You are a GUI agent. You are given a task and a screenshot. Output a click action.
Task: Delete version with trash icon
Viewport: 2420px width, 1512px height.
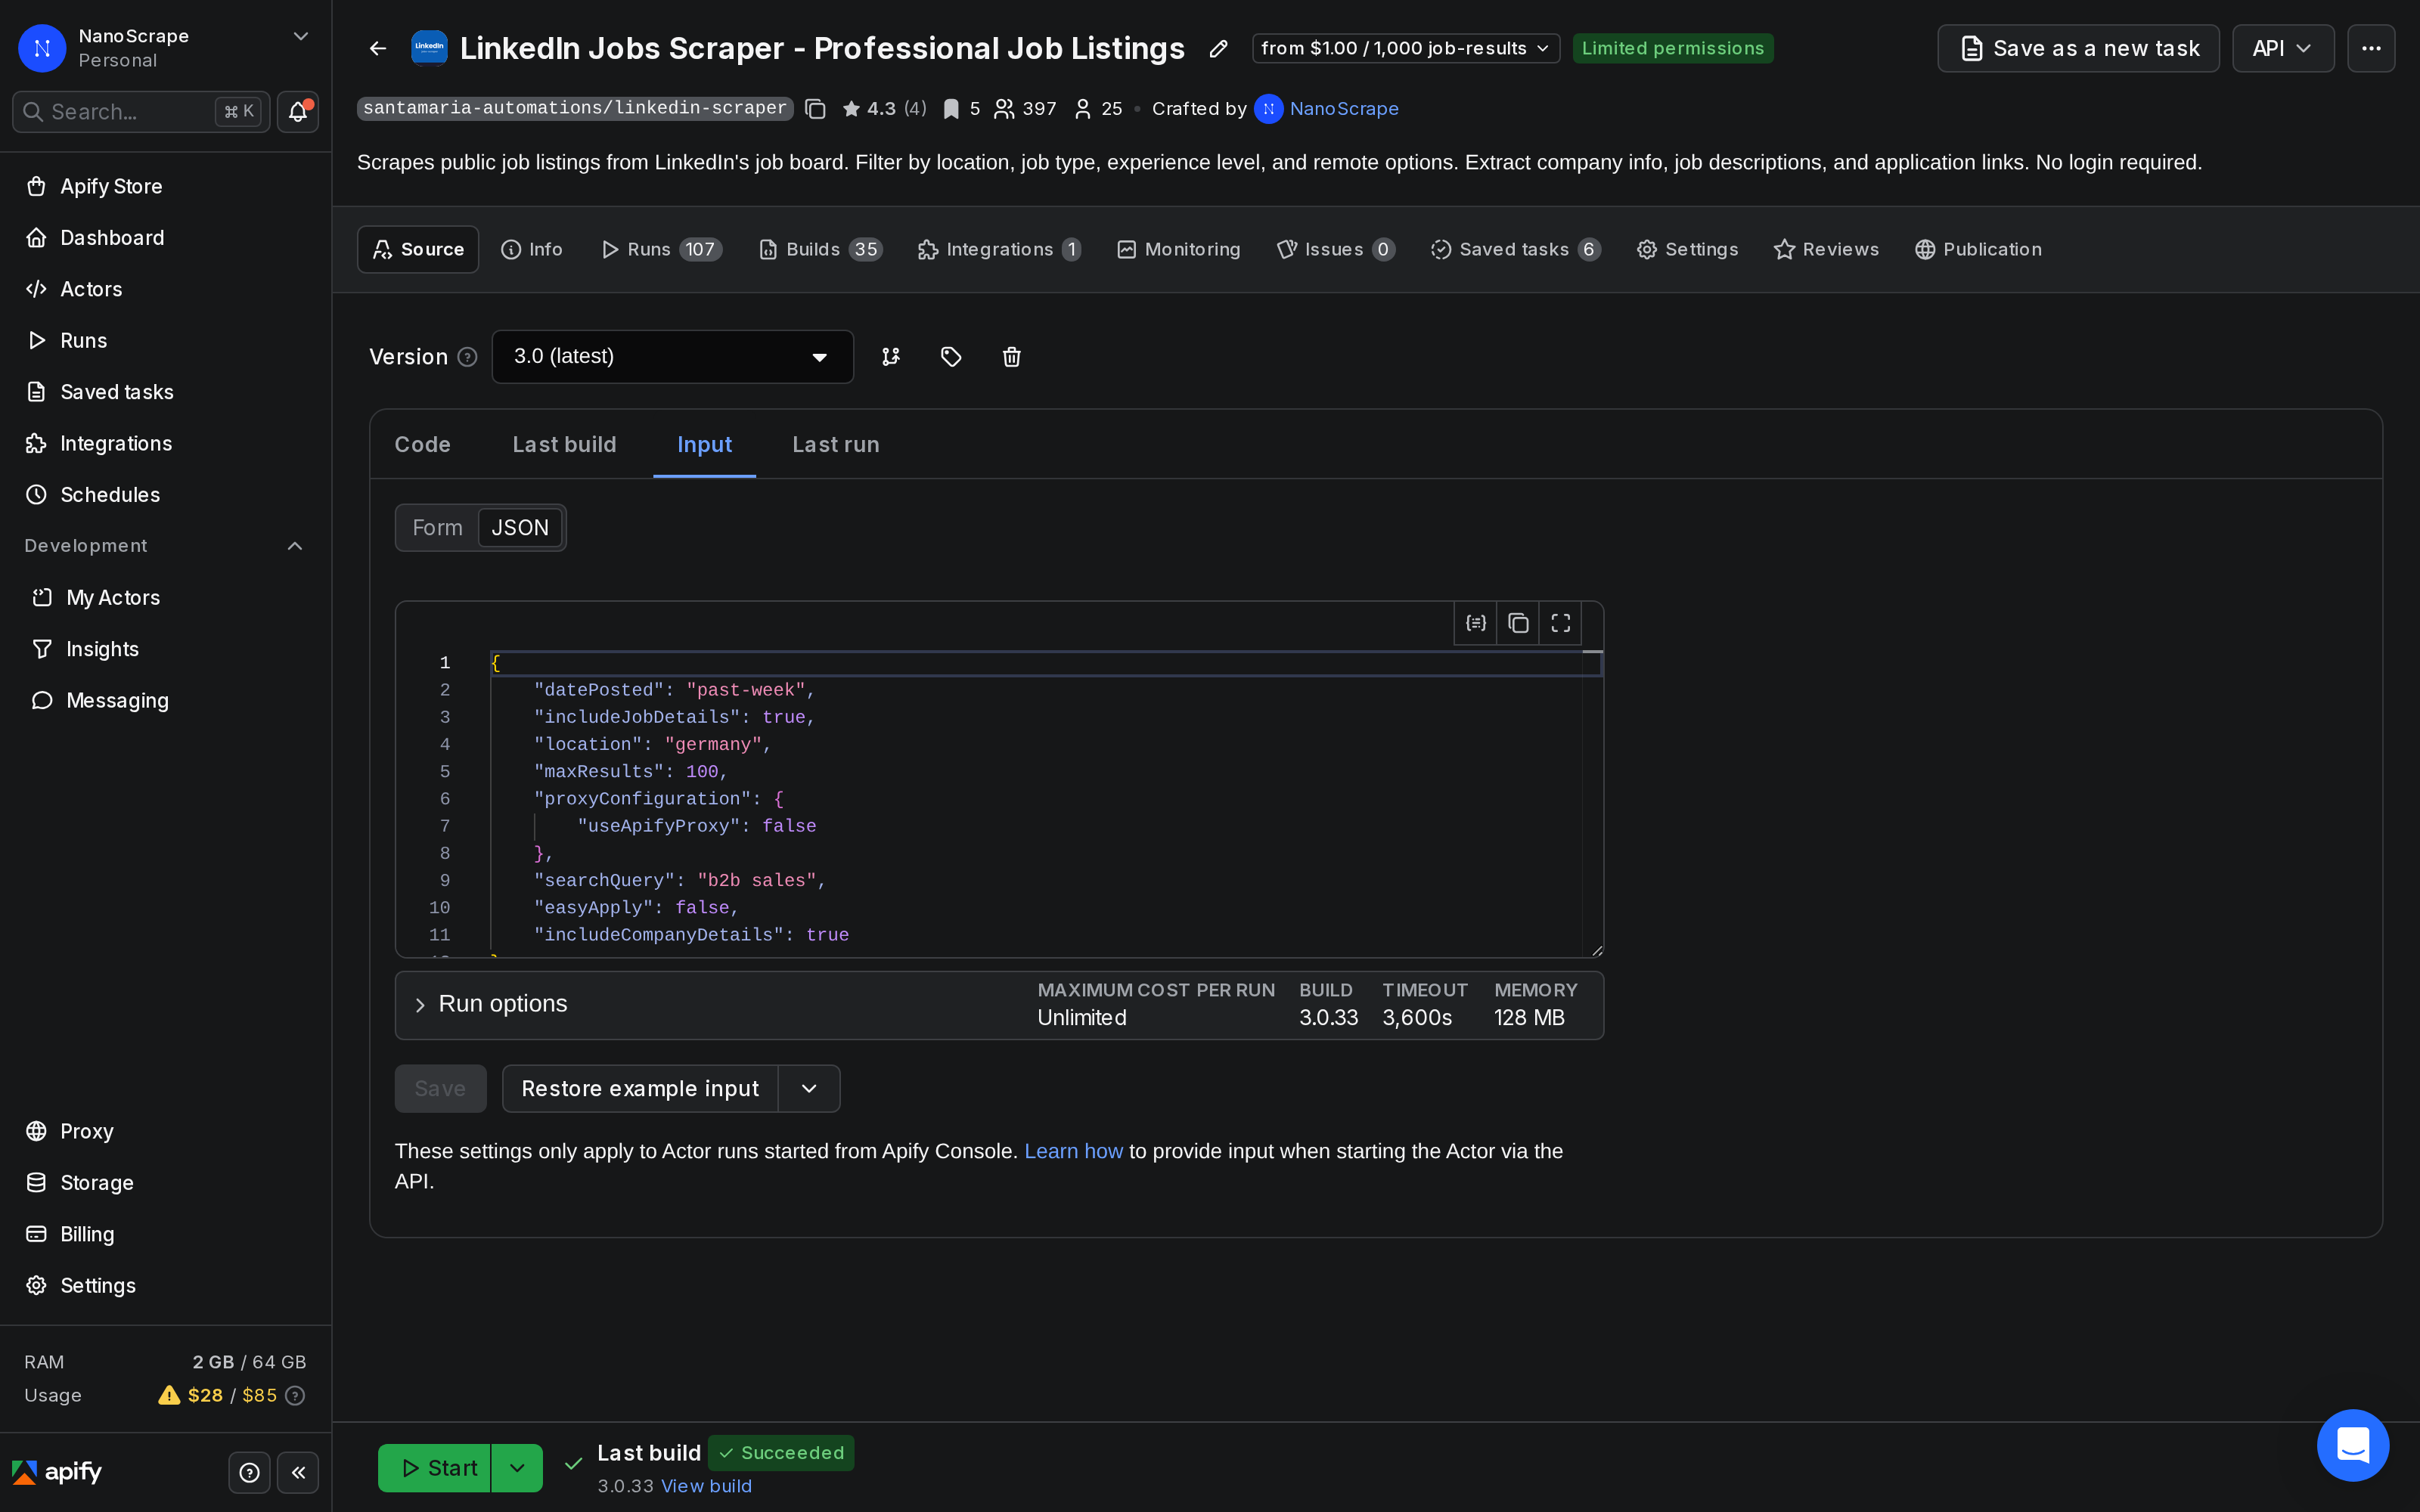pyautogui.click(x=1011, y=357)
